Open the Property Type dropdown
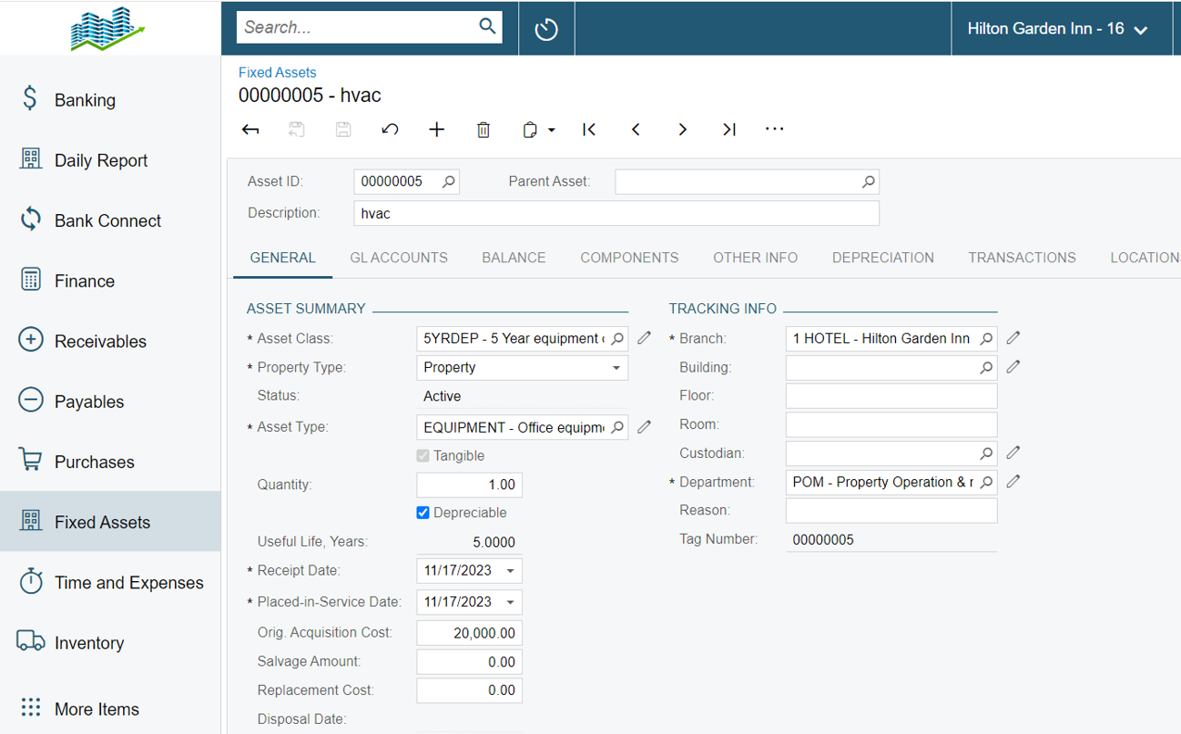 [616, 368]
